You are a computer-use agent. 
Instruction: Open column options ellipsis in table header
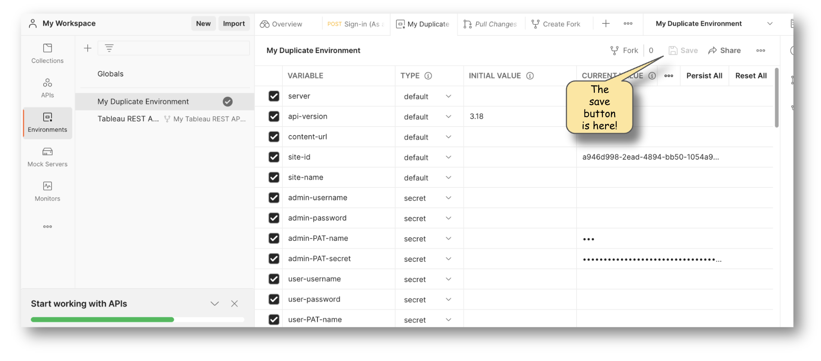click(669, 76)
